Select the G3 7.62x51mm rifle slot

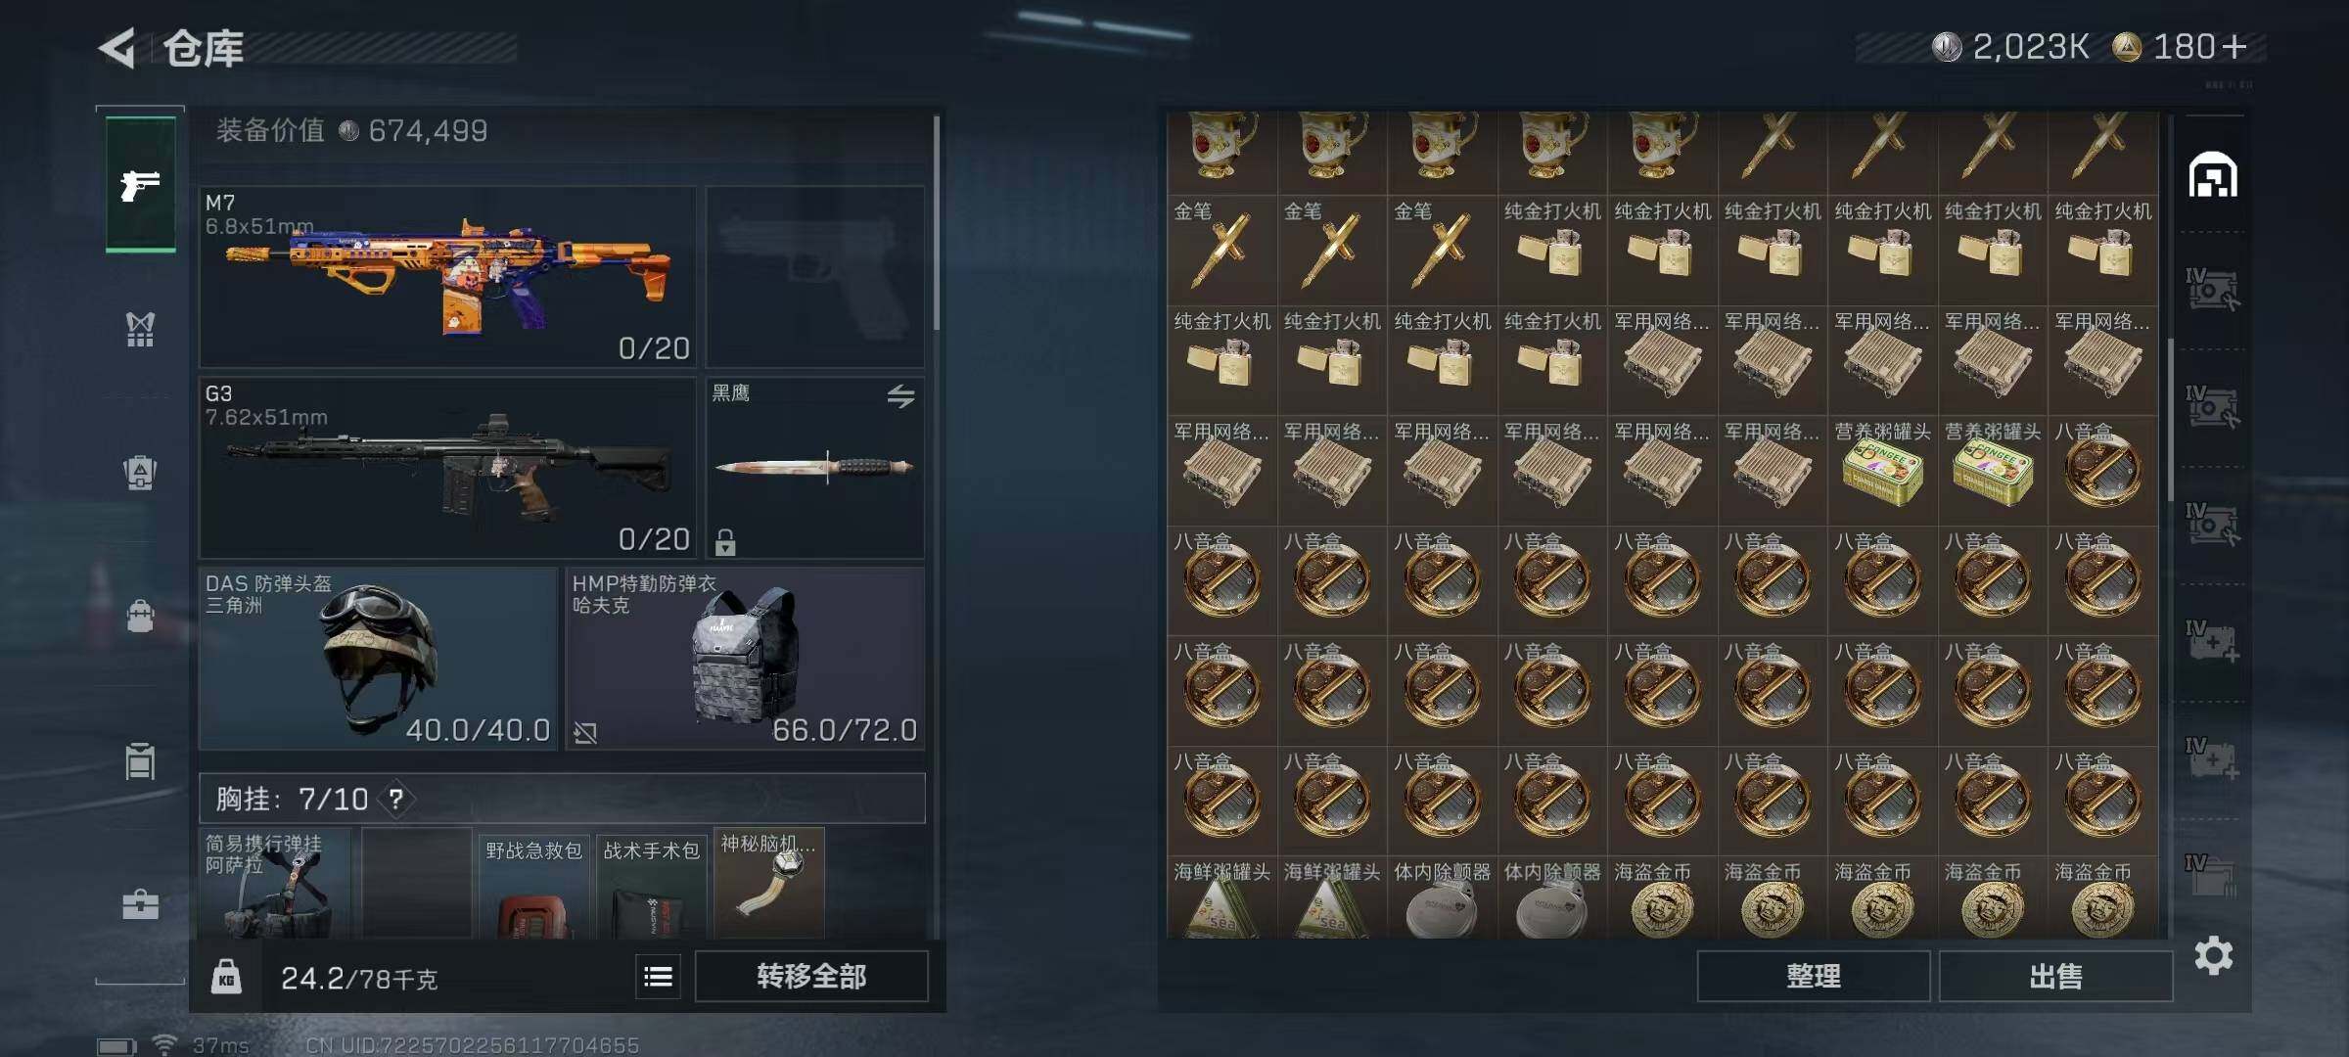[x=447, y=468]
